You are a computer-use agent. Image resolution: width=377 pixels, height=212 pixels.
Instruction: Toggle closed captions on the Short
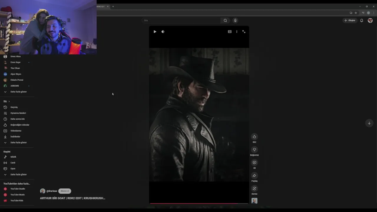pos(230,32)
